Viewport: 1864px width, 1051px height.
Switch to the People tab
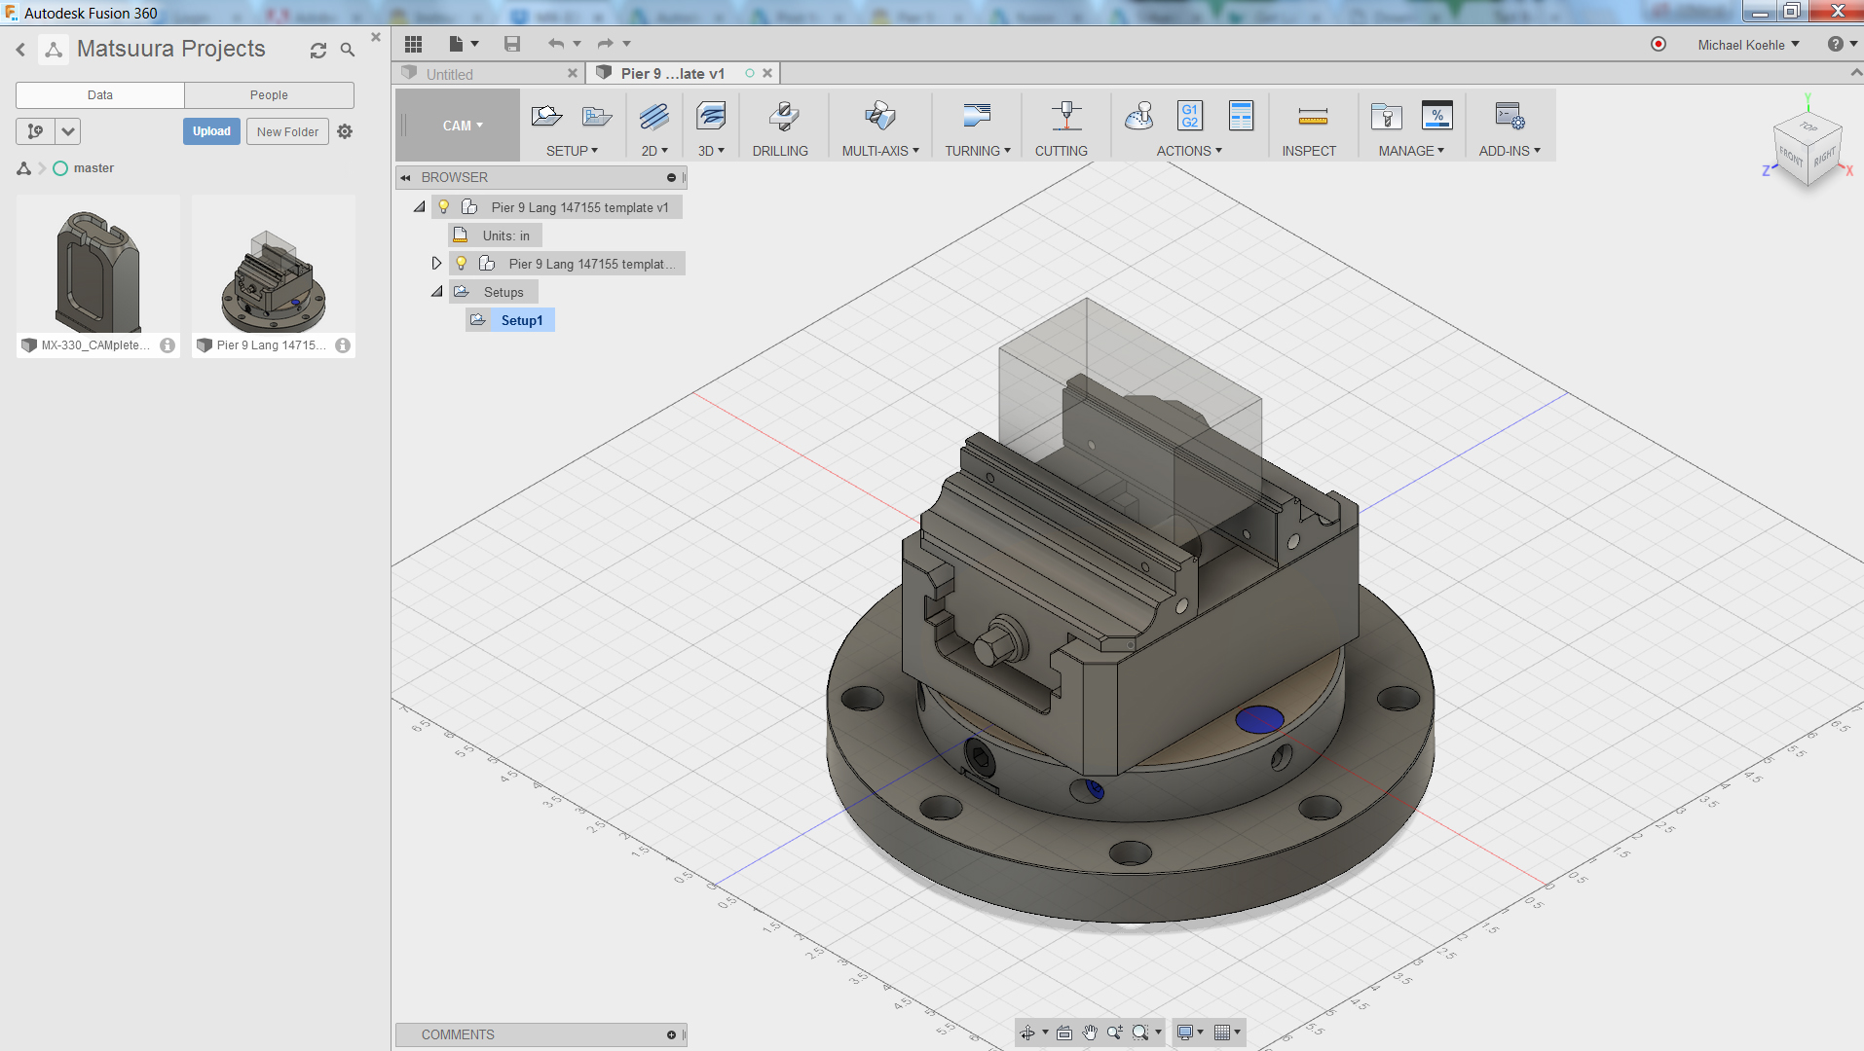tap(269, 95)
